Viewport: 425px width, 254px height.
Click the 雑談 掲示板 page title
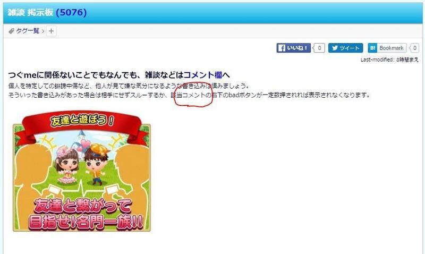pyautogui.click(x=30, y=12)
